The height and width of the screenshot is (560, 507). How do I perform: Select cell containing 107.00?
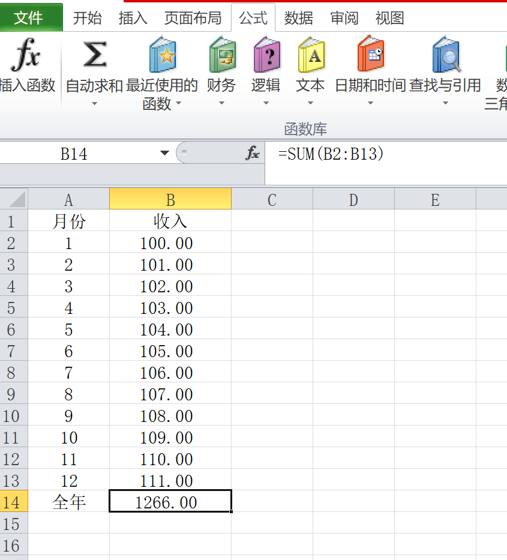click(170, 393)
